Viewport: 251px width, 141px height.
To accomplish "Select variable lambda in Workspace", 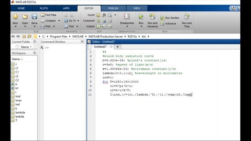I will coord(20,112).
